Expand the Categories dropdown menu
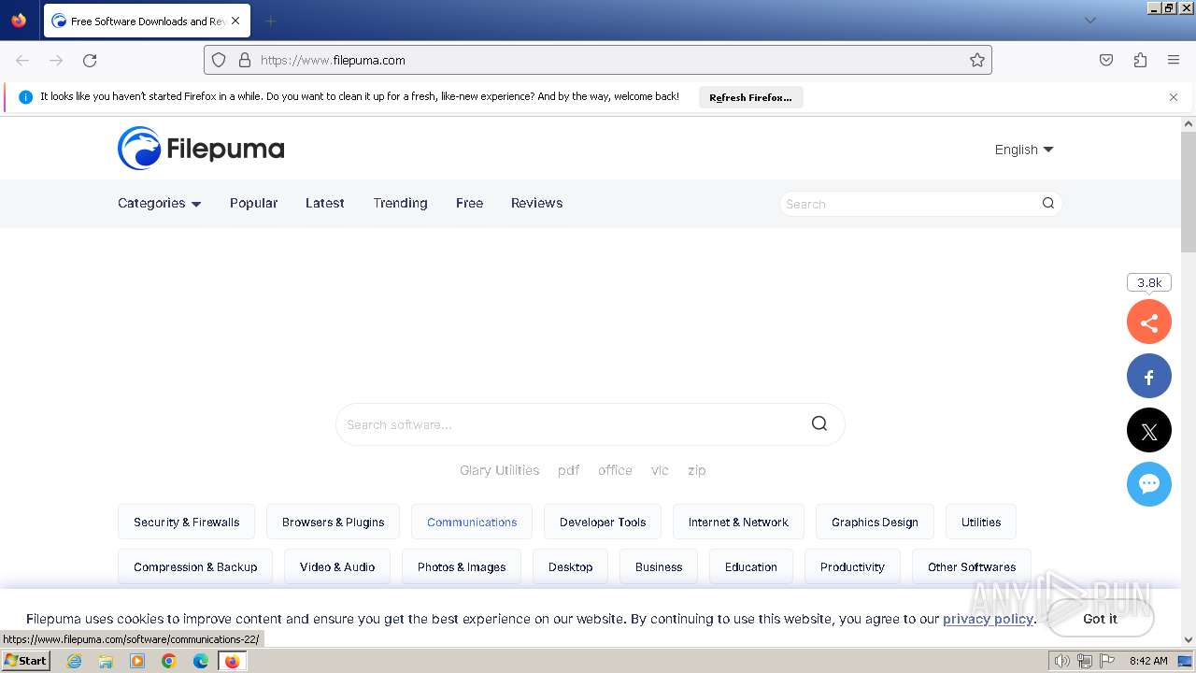This screenshot has width=1196, height=673. point(160,203)
